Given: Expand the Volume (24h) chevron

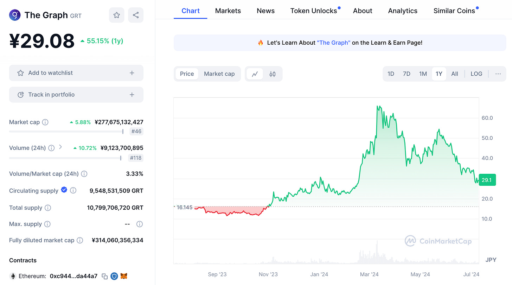Looking at the screenshot, I should (x=60, y=147).
